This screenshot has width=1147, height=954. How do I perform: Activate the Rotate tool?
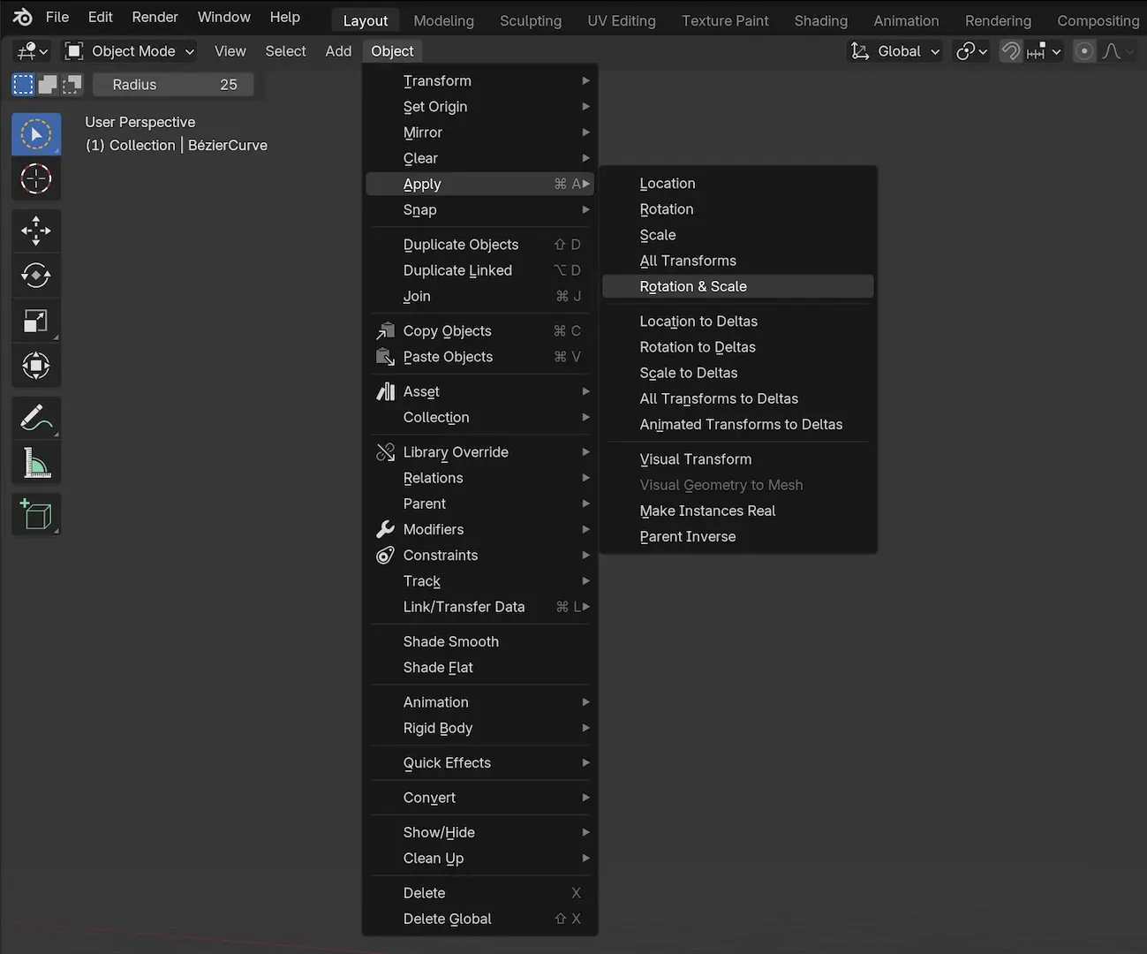tap(35, 276)
